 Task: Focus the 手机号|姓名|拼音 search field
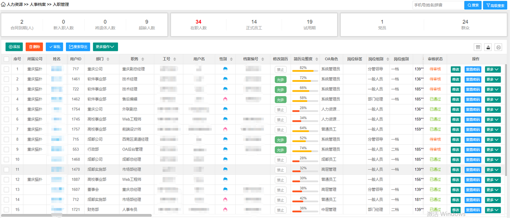(x=438, y=5)
